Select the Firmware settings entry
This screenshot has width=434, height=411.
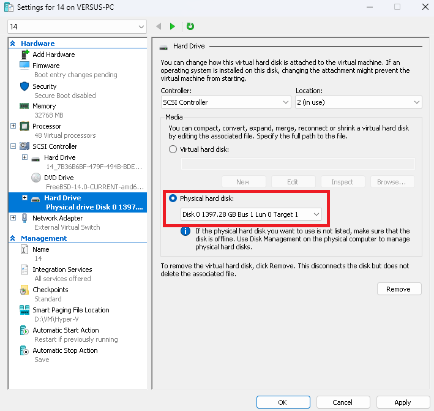[x=46, y=66]
